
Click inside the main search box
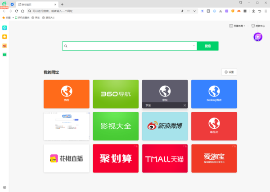click(x=130, y=46)
